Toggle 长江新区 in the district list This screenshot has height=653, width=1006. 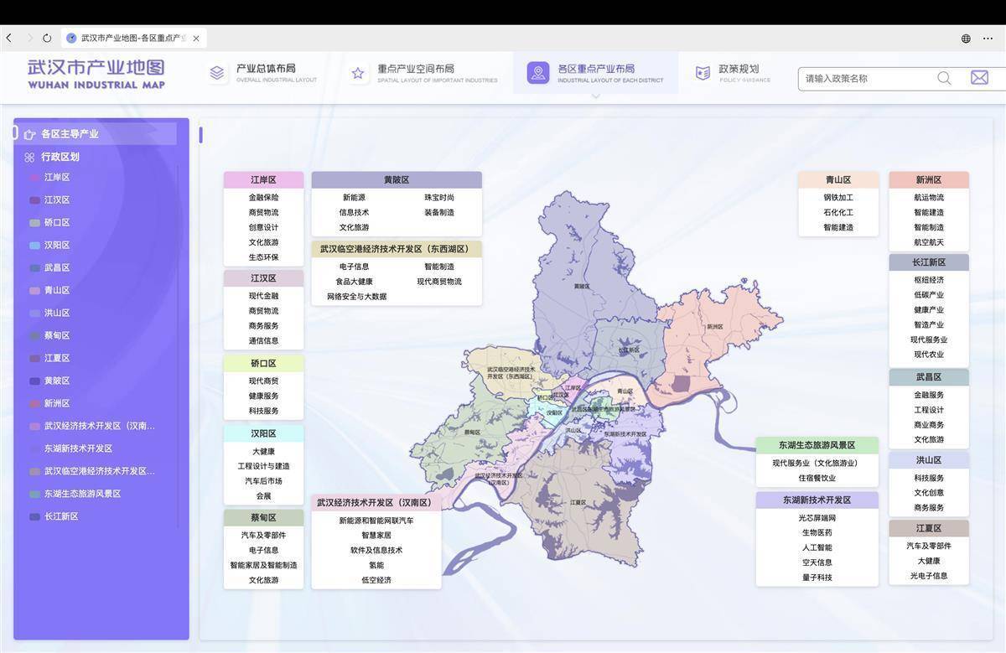point(60,517)
